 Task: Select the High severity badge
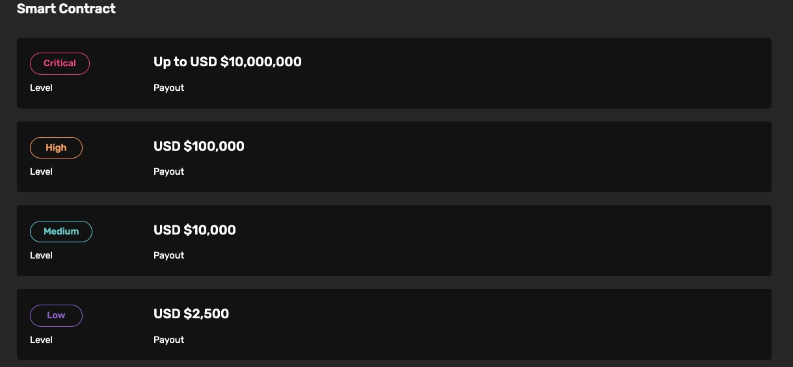(x=56, y=147)
